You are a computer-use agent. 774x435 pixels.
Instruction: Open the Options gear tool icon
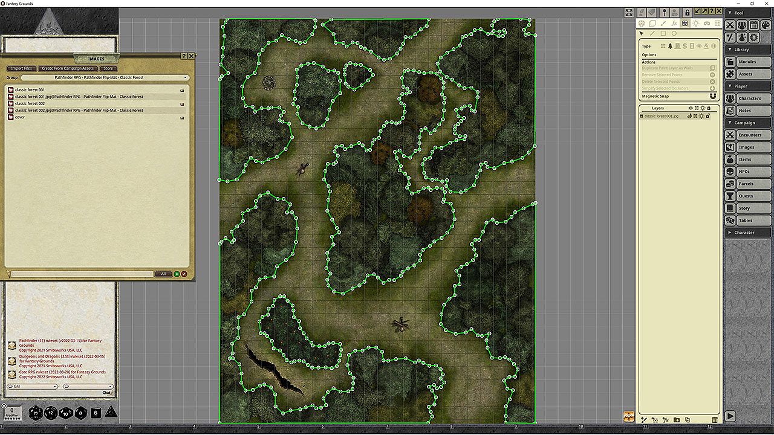tap(753, 37)
